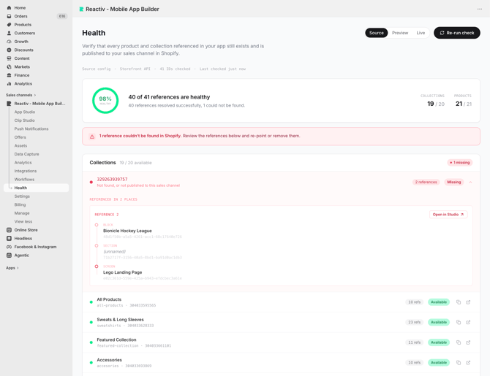Open the Finance section
The image size is (490, 376).
coord(22,75)
